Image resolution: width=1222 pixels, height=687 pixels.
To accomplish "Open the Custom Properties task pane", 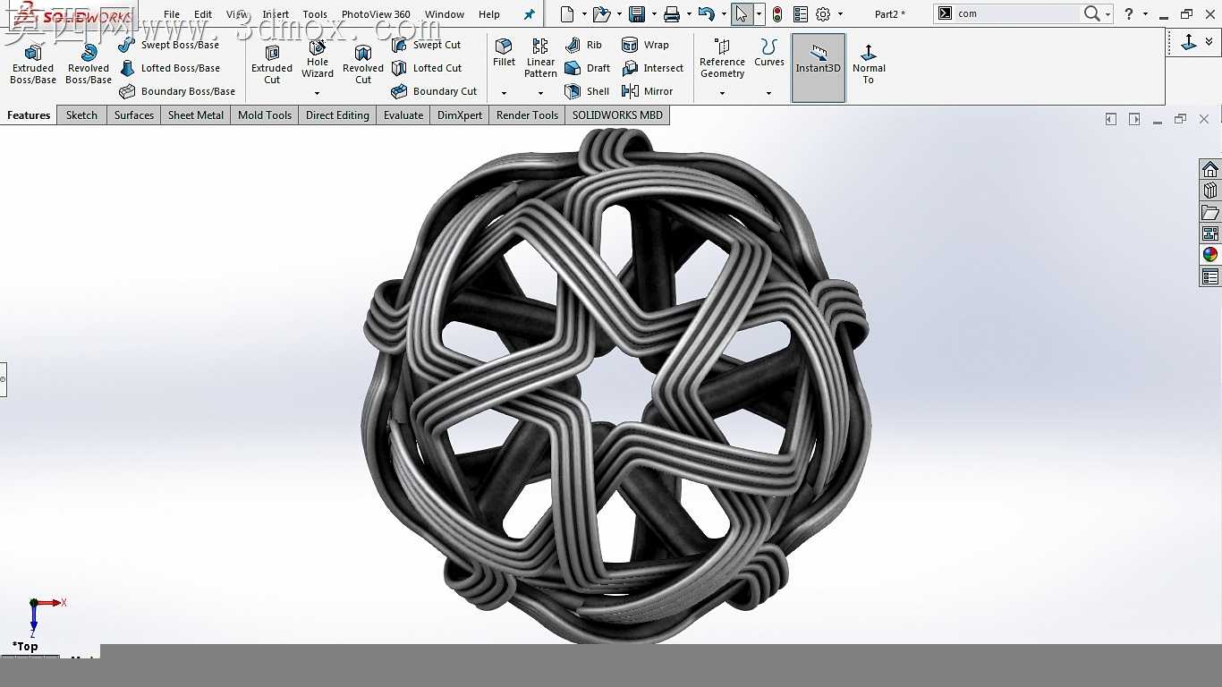I will coord(1210,277).
